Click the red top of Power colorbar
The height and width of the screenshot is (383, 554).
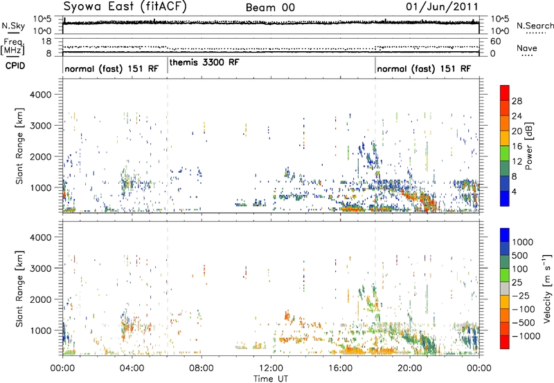click(505, 93)
